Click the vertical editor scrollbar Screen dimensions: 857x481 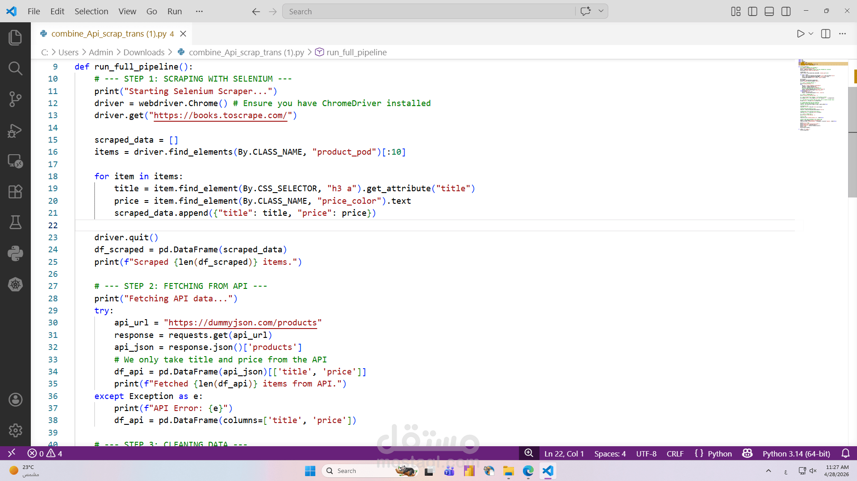click(852, 142)
